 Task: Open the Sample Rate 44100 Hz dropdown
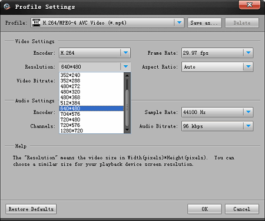pyautogui.click(x=249, y=112)
